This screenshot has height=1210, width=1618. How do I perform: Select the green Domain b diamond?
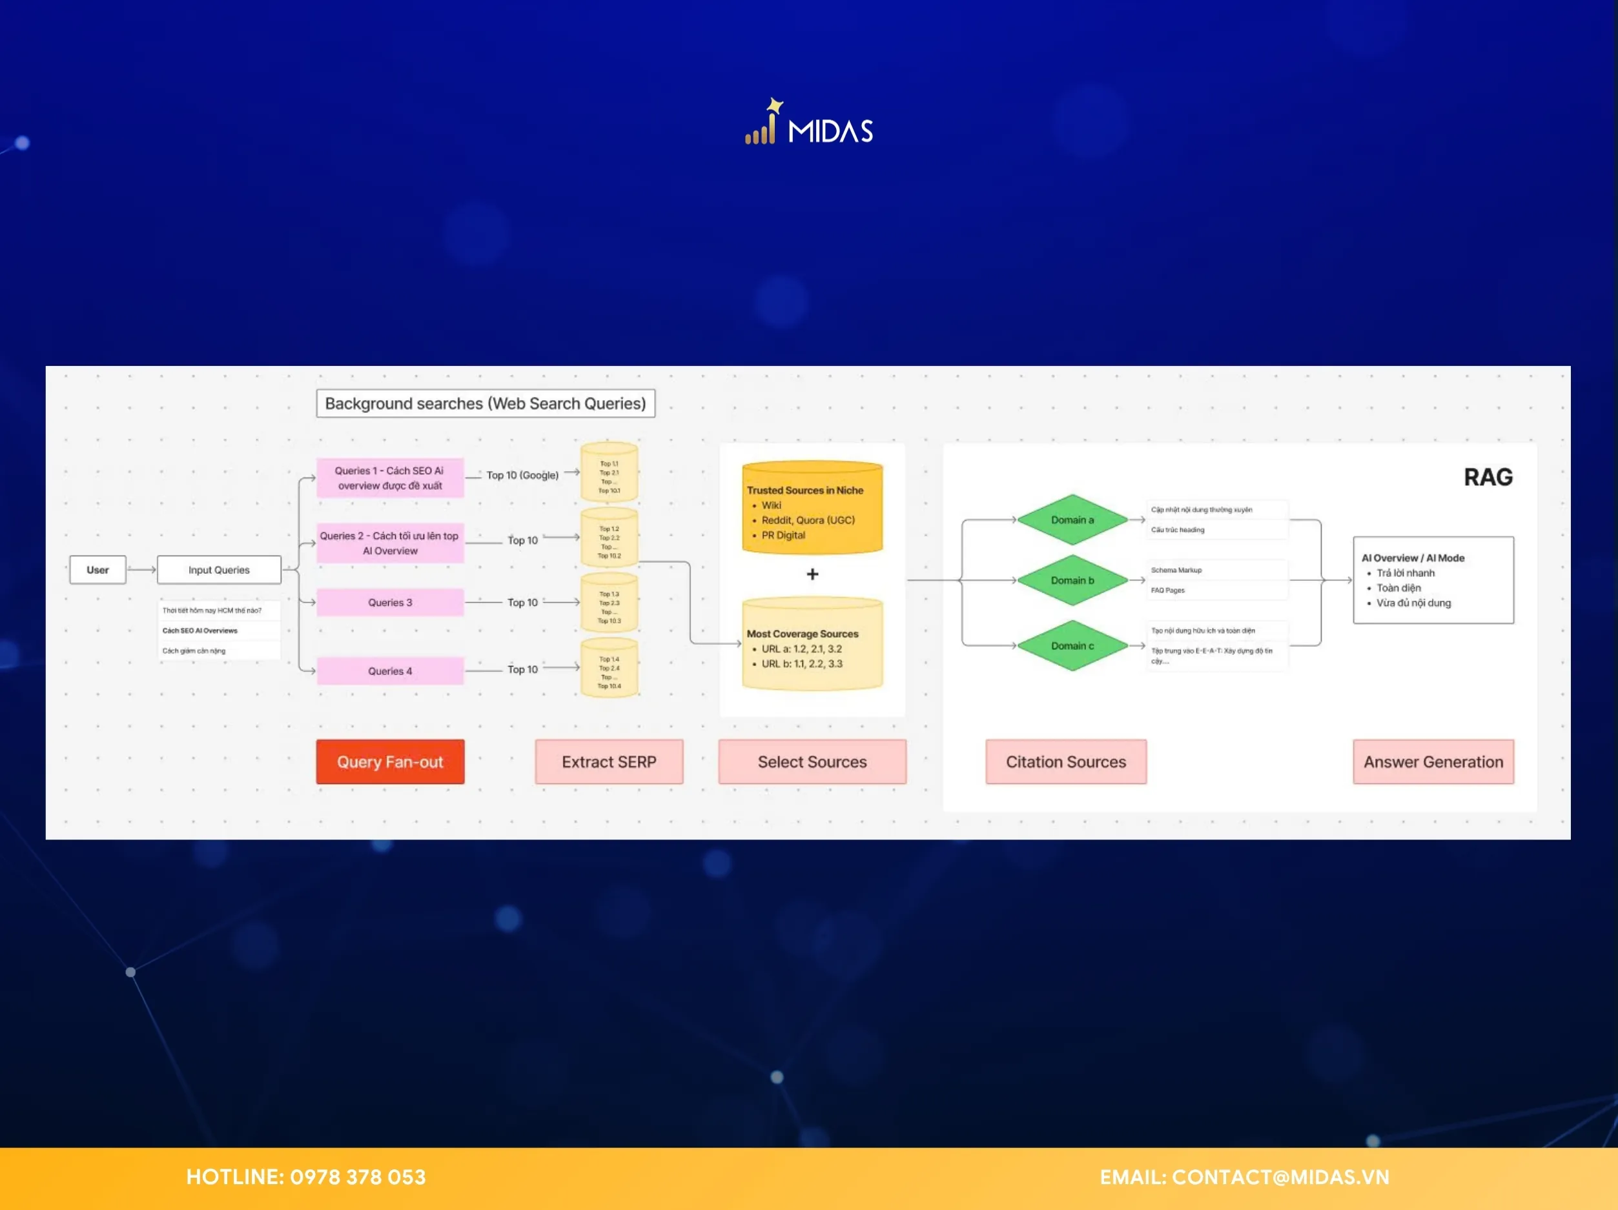[1072, 581]
